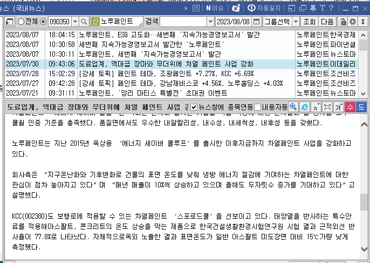Open news '강남제비스코 +4.56%, 노루홀딩스 +4.03%'

(x=181, y=83)
